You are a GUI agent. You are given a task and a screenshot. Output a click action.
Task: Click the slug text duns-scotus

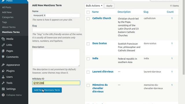(150, 44)
